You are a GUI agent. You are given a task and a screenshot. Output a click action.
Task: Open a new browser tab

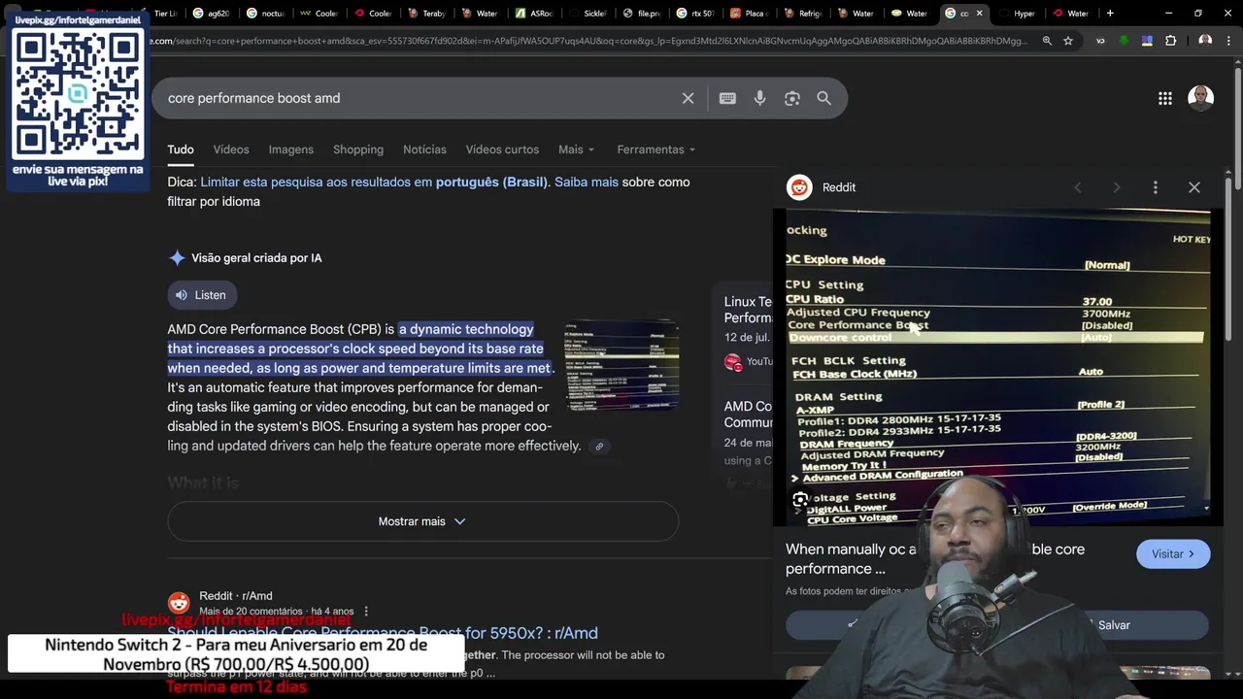(x=1110, y=14)
